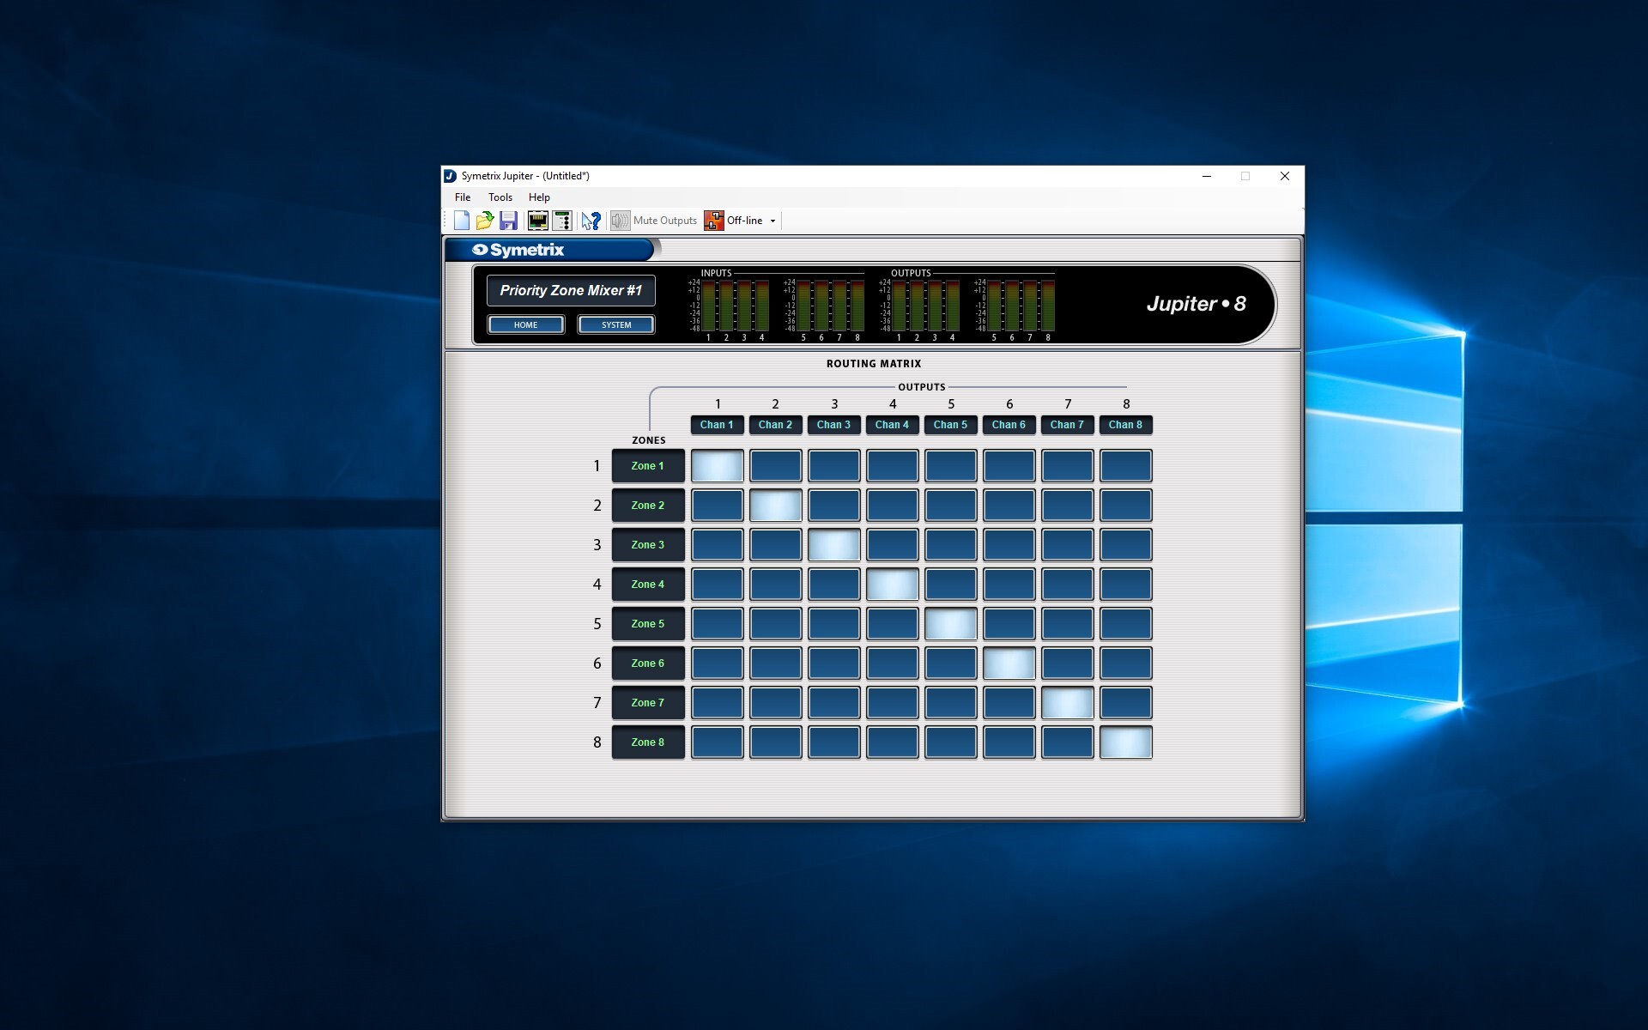Screen dimensions: 1648x1030
Task: Enable Zone 8 to output 1 routing
Action: pos(717,742)
